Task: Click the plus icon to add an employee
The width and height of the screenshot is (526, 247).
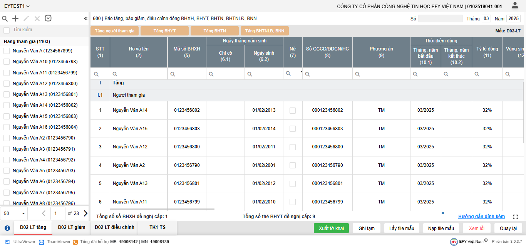Action: coord(15,18)
